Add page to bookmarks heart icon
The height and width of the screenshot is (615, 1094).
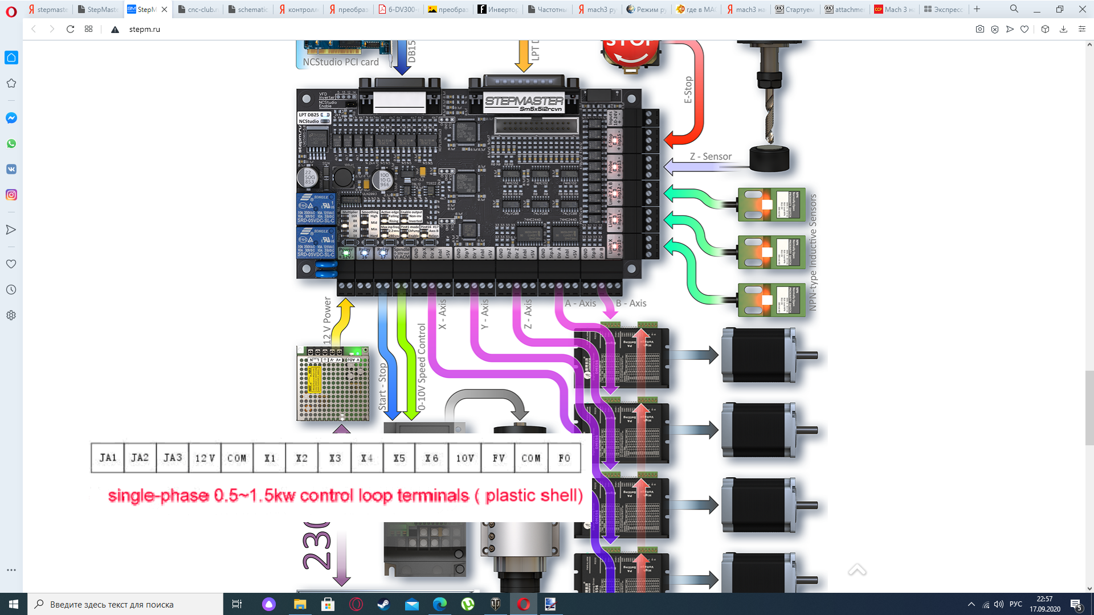(x=1024, y=29)
